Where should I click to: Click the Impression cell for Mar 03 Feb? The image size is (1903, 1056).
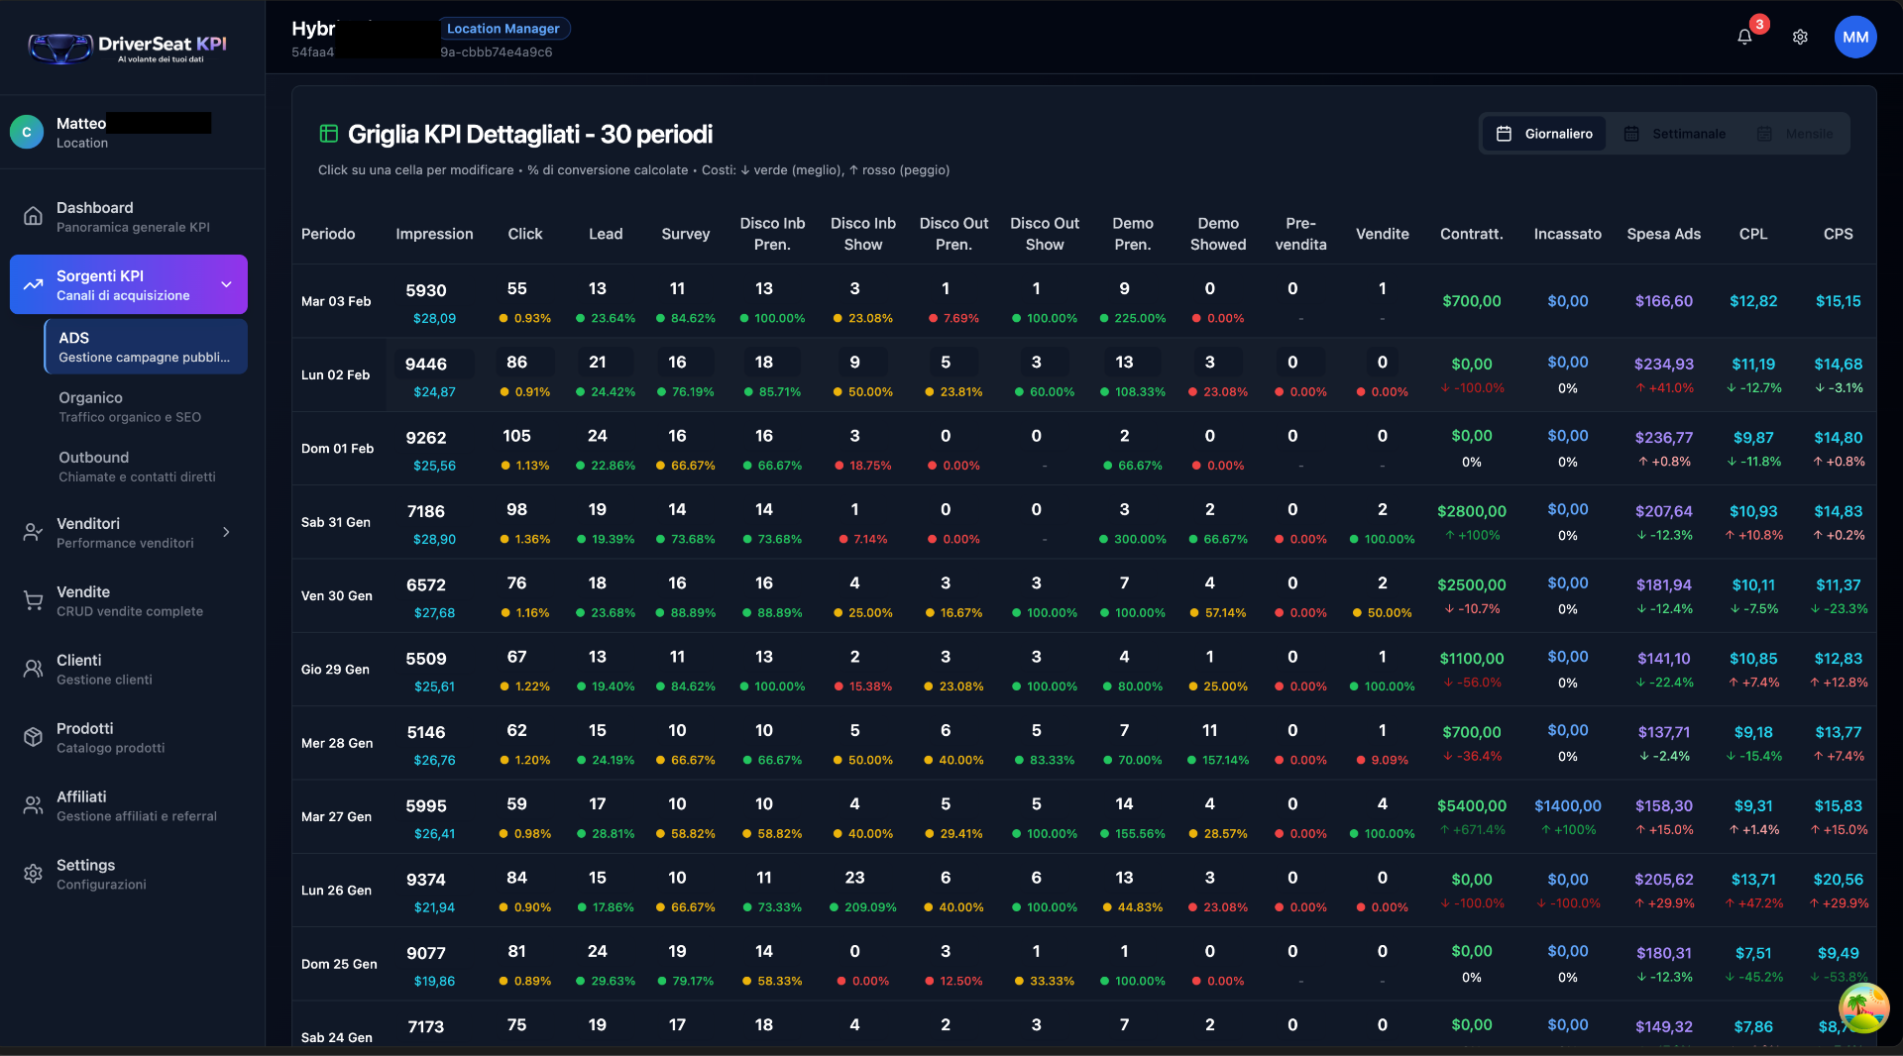(x=426, y=300)
